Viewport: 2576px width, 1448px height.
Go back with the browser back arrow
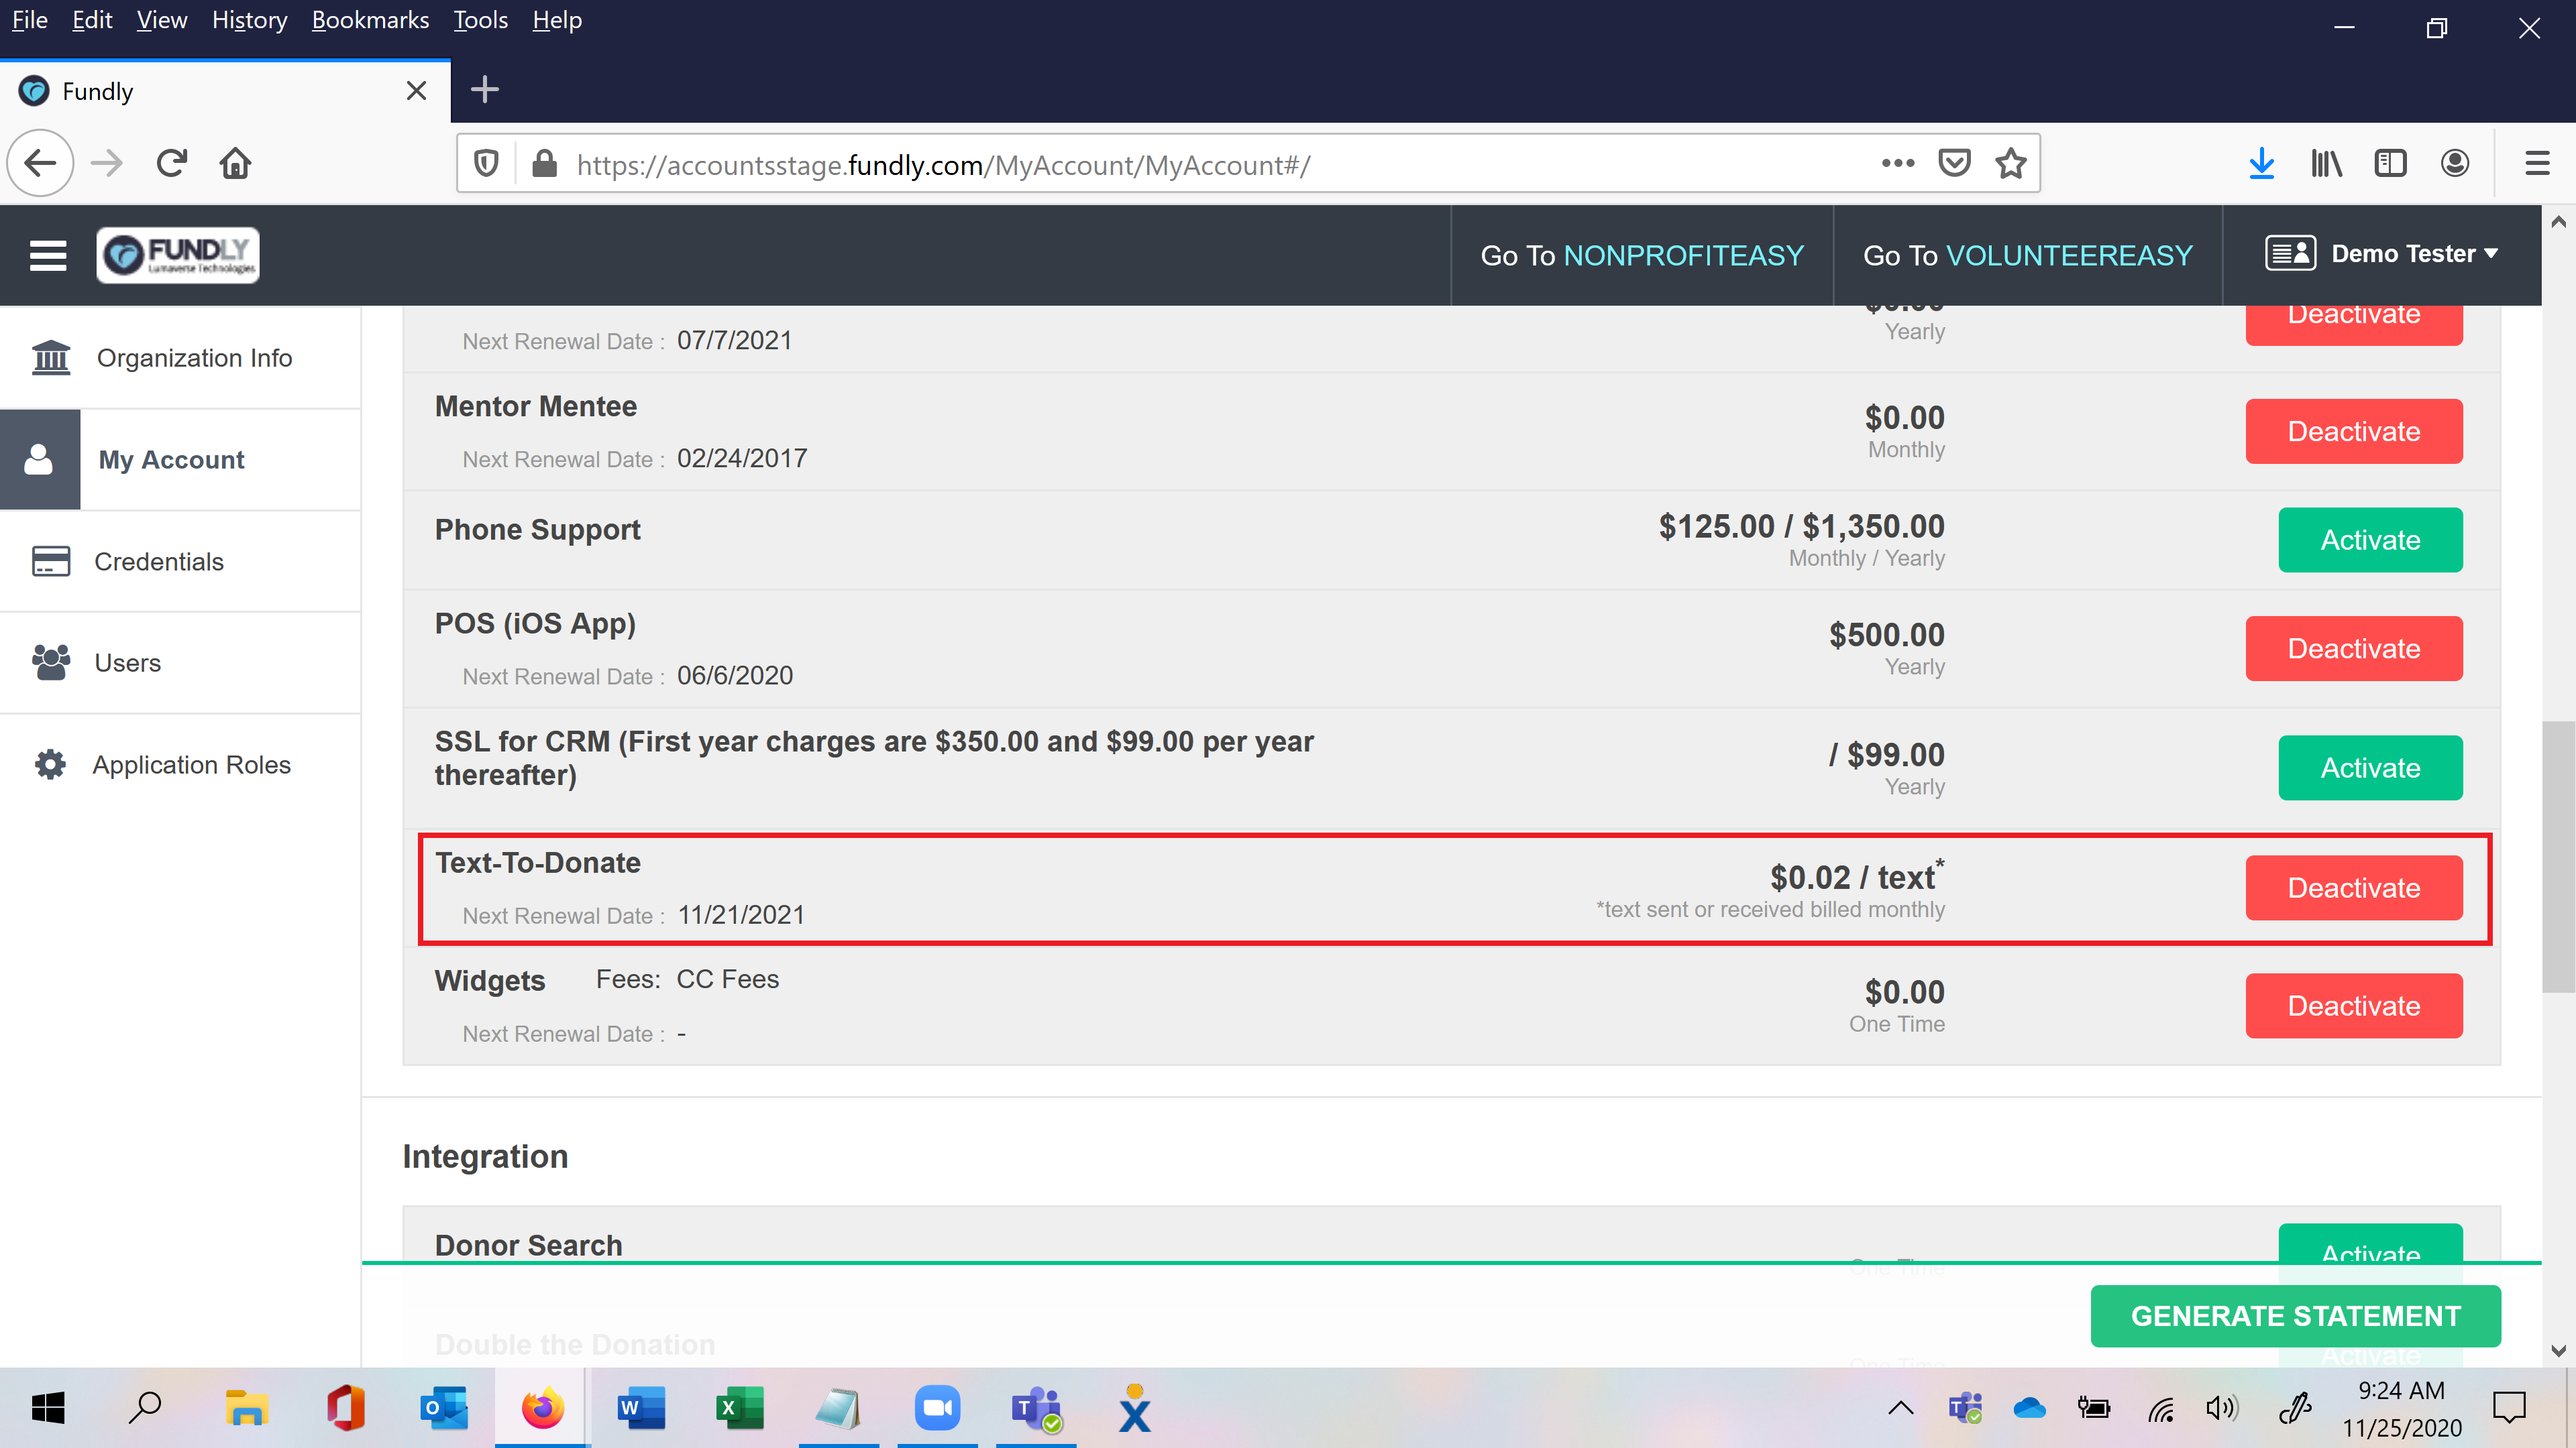tap(41, 163)
